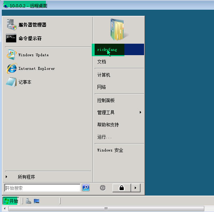Launch the Internet Explorer icon
The image size is (214, 212).
[x=11, y=68]
